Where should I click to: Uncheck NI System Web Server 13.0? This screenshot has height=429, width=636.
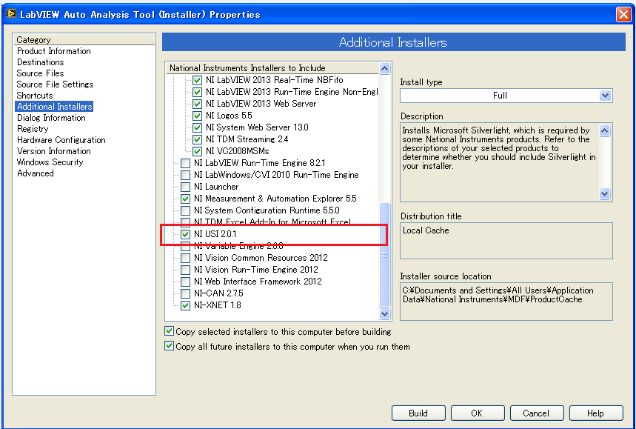click(197, 127)
